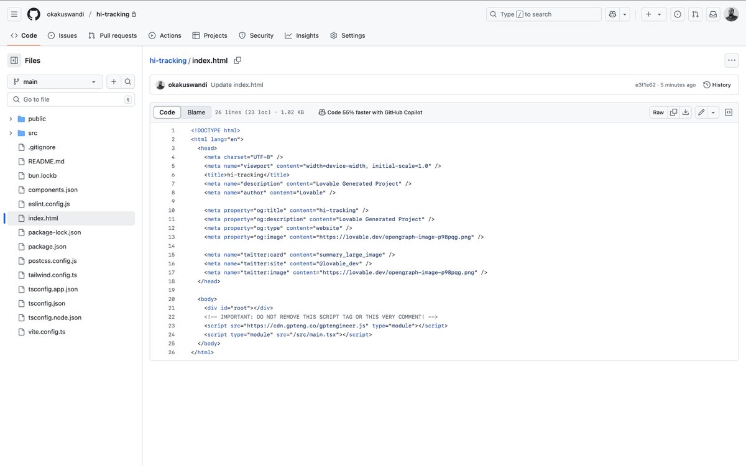
Task: Open commit e3f1e62 hash link
Action: tap(645, 85)
